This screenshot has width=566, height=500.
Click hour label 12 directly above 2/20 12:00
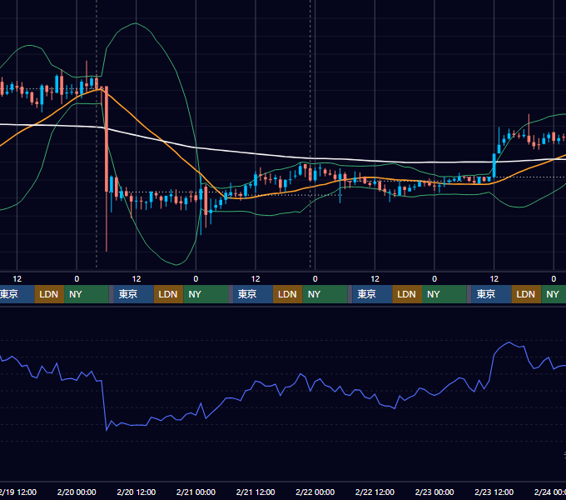136,279
